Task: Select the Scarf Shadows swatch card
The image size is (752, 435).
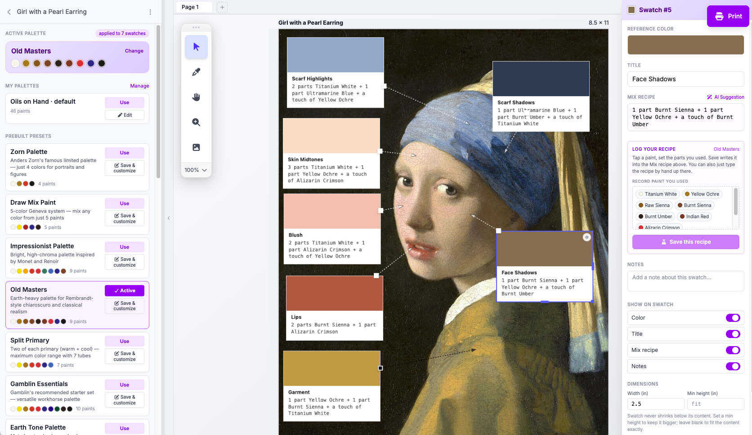Action: pyautogui.click(x=541, y=96)
